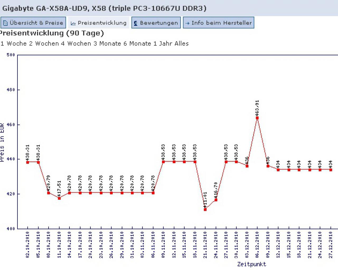
Task: Click the 411,01 lowest data point
Action: 205,209
